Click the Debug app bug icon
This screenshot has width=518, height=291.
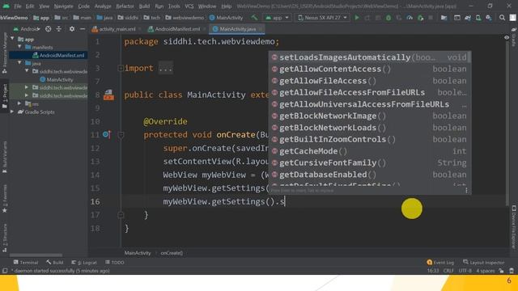[388, 18]
